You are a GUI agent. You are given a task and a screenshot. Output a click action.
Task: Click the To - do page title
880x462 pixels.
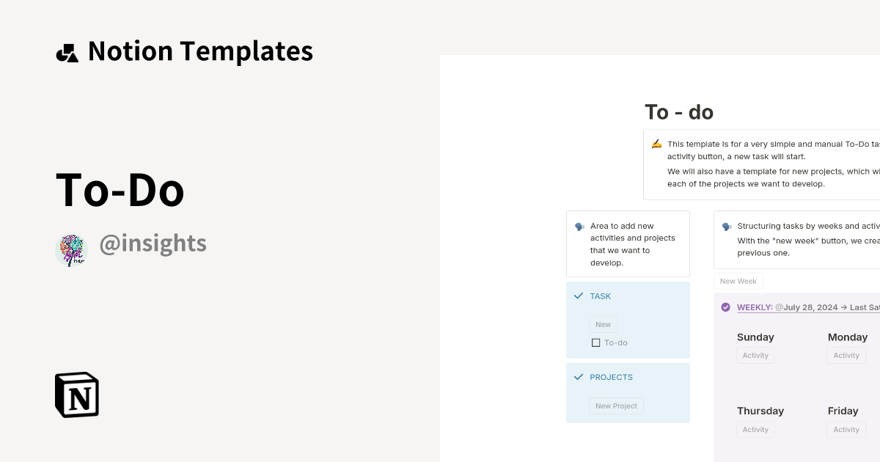679,112
